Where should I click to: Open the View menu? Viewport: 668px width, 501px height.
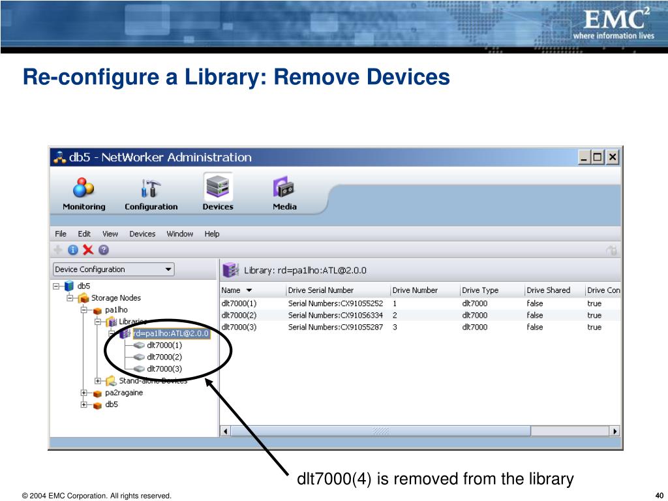click(110, 234)
